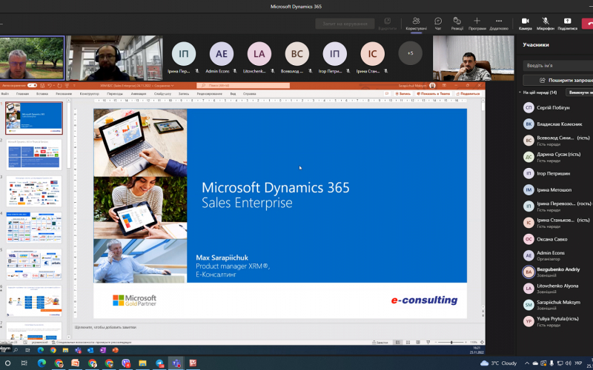Click the Вимкнути mute all button

580,92
